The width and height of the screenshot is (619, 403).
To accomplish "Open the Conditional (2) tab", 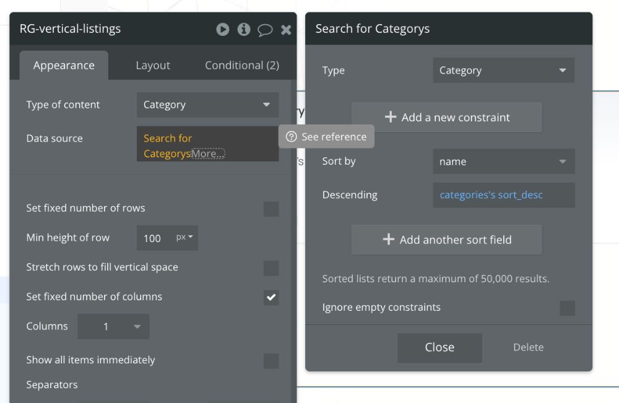I will tap(242, 65).
